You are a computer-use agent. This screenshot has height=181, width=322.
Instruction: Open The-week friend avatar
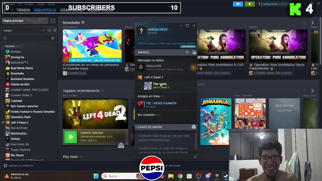147,85
